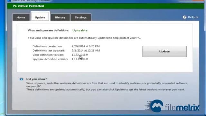Click the Help question mark icon
206x116 pixels.
184,17
